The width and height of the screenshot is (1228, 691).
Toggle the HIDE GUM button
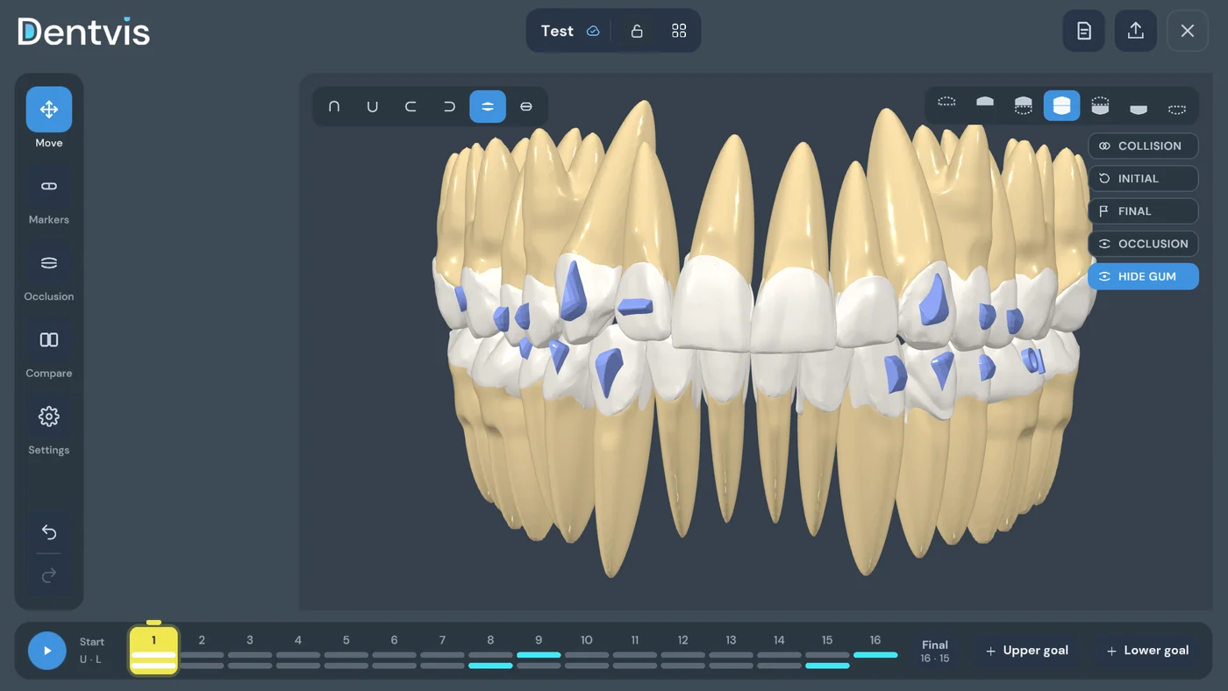coord(1143,276)
